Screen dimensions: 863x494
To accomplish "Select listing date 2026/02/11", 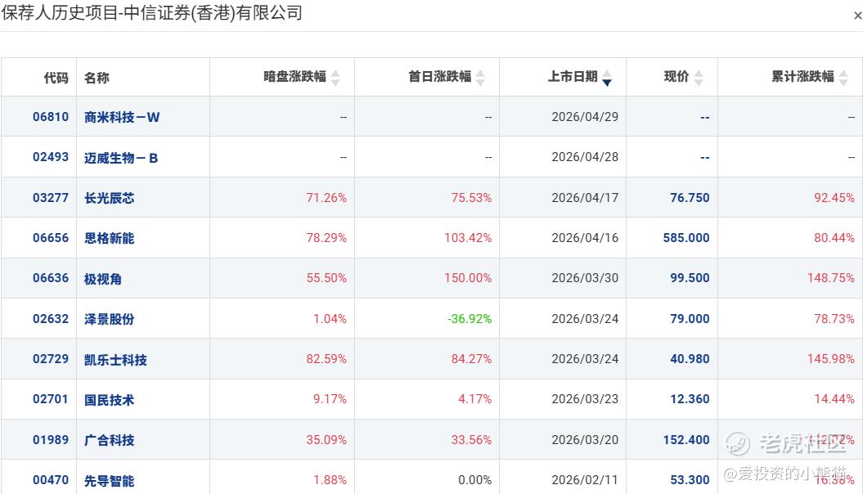I will [x=585, y=480].
